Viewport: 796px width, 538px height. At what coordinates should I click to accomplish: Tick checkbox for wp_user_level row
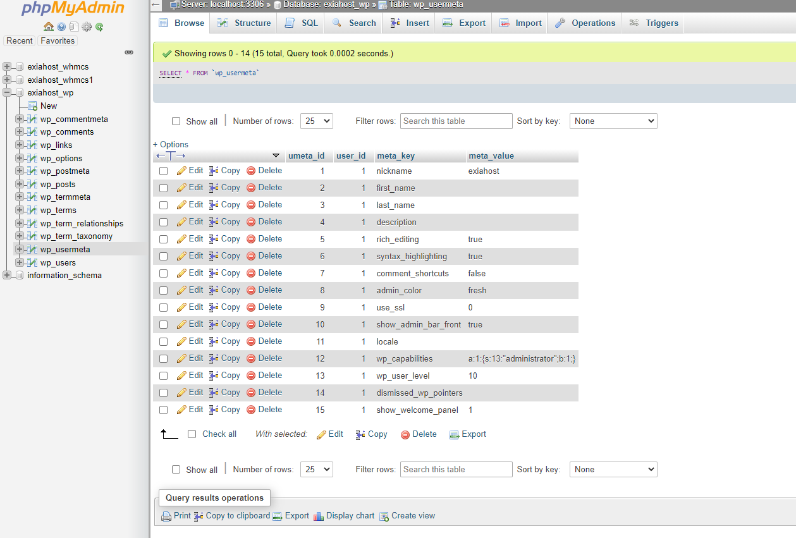(x=164, y=376)
